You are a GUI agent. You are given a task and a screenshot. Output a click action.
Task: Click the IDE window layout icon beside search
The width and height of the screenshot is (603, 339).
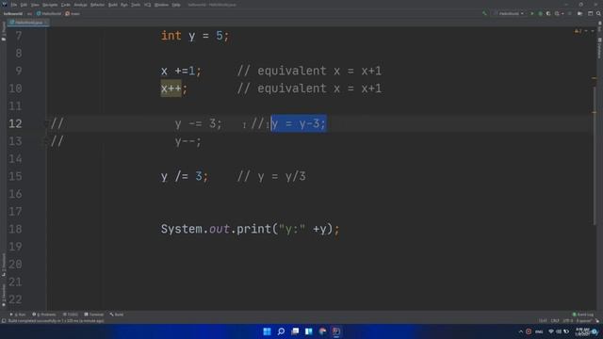591,13
